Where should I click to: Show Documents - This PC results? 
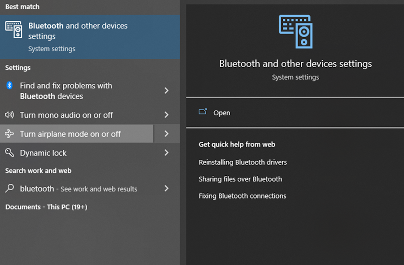point(46,207)
